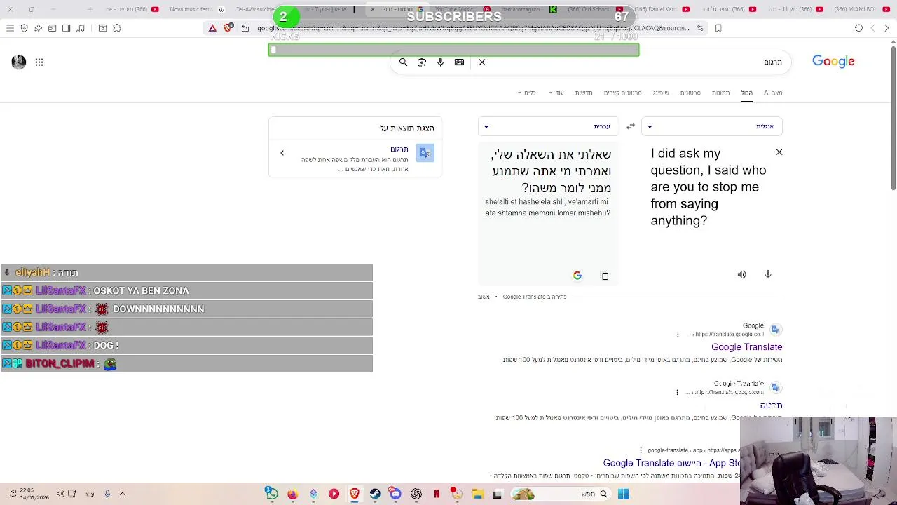Image resolution: width=897 pixels, height=505 pixels.
Task: Click the address bar URL
Action: click(x=473, y=28)
